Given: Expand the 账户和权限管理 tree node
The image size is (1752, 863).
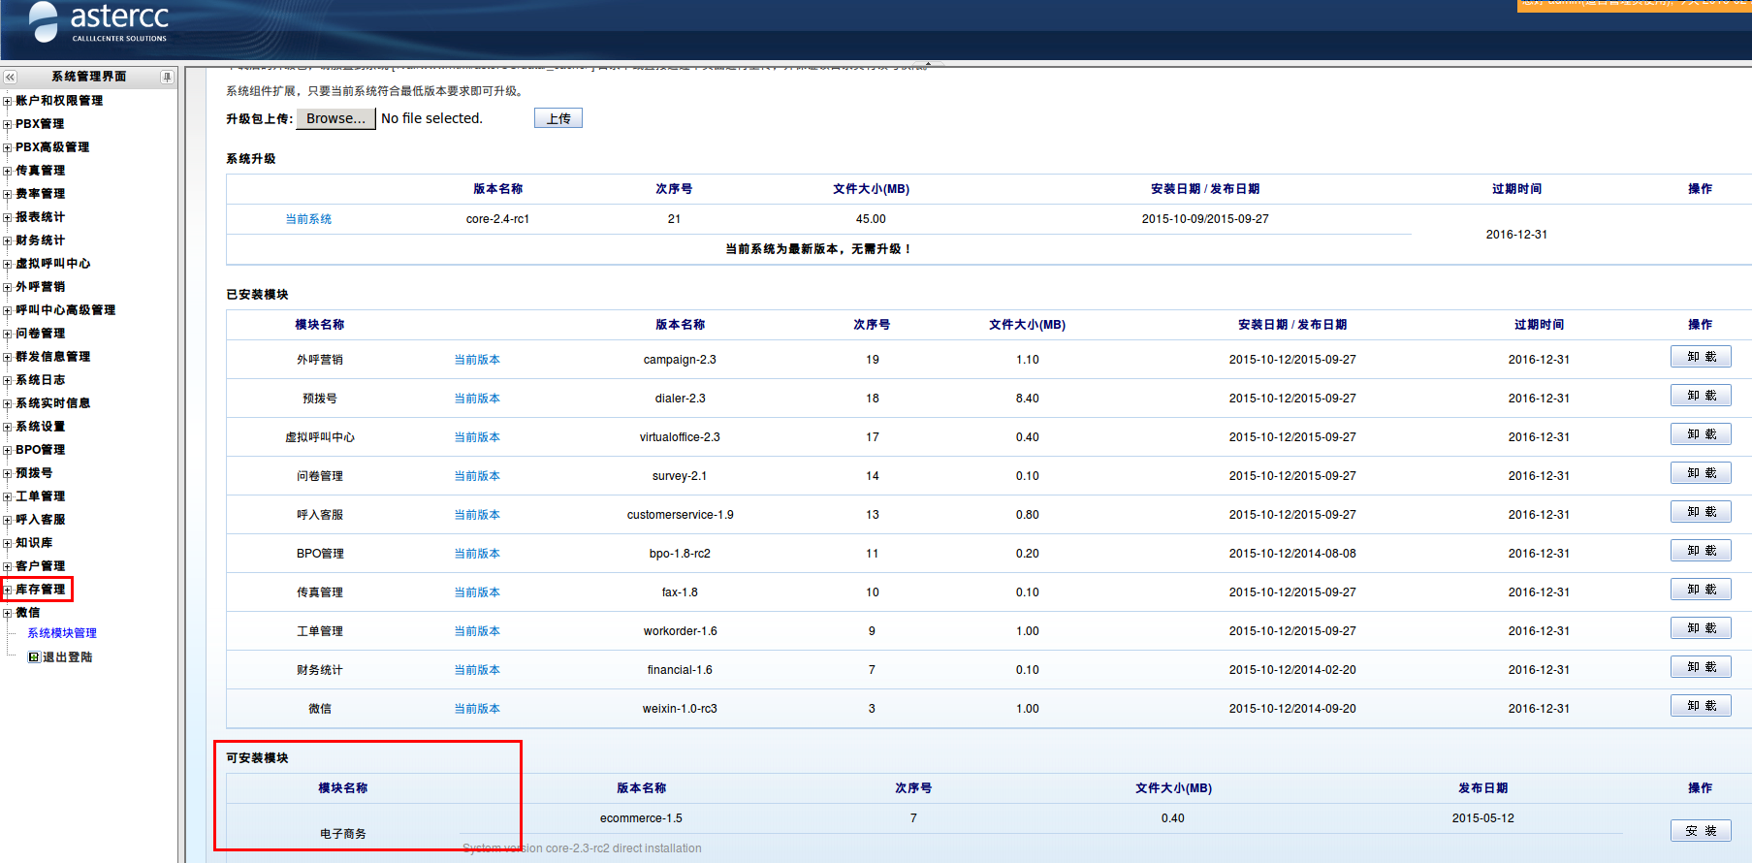Looking at the screenshot, I should point(8,101).
